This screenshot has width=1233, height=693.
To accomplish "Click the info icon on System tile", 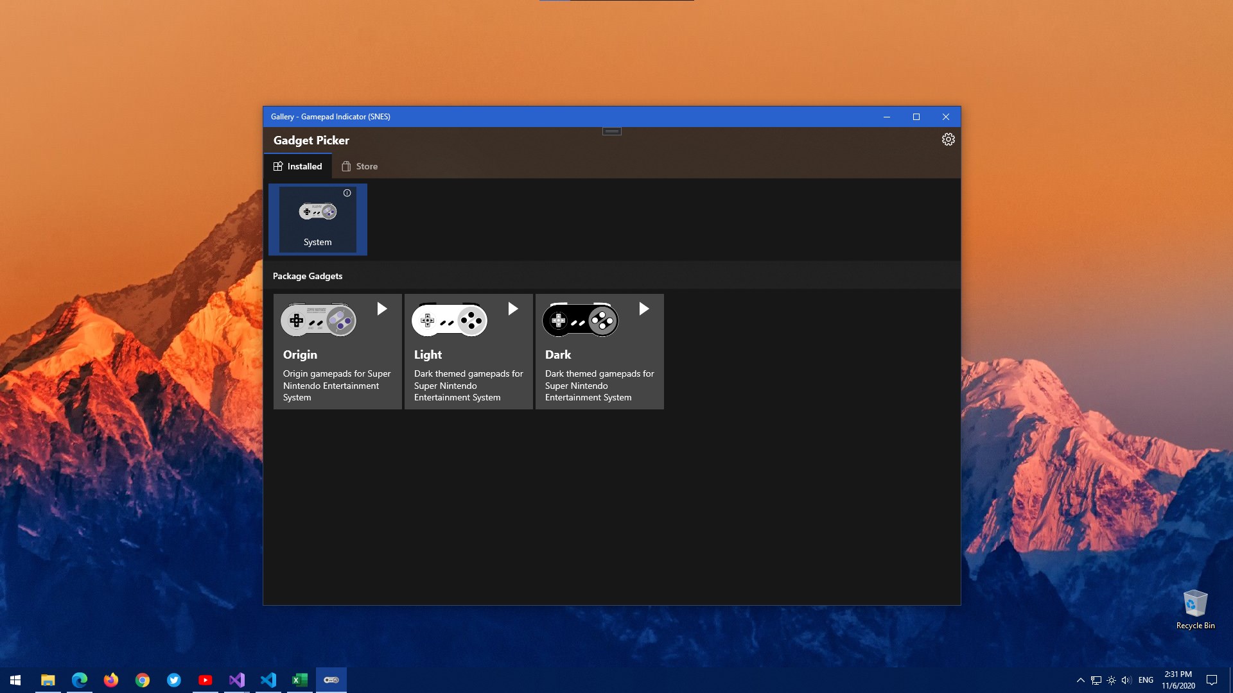I will tap(347, 193).
